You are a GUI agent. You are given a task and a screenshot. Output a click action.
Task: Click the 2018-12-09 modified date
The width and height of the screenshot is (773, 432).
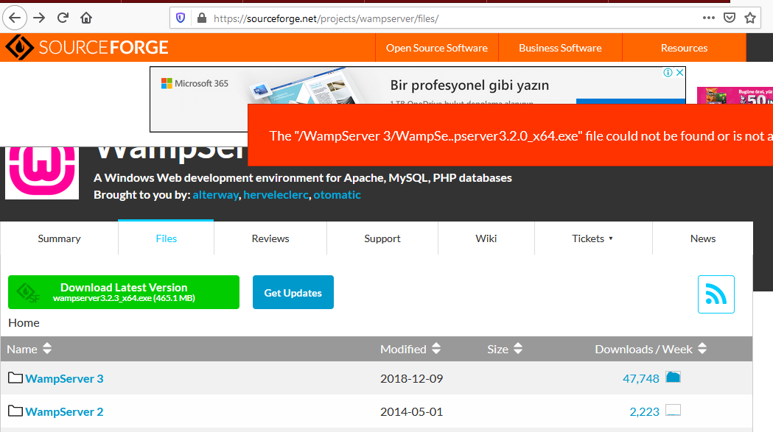(412, 378)
